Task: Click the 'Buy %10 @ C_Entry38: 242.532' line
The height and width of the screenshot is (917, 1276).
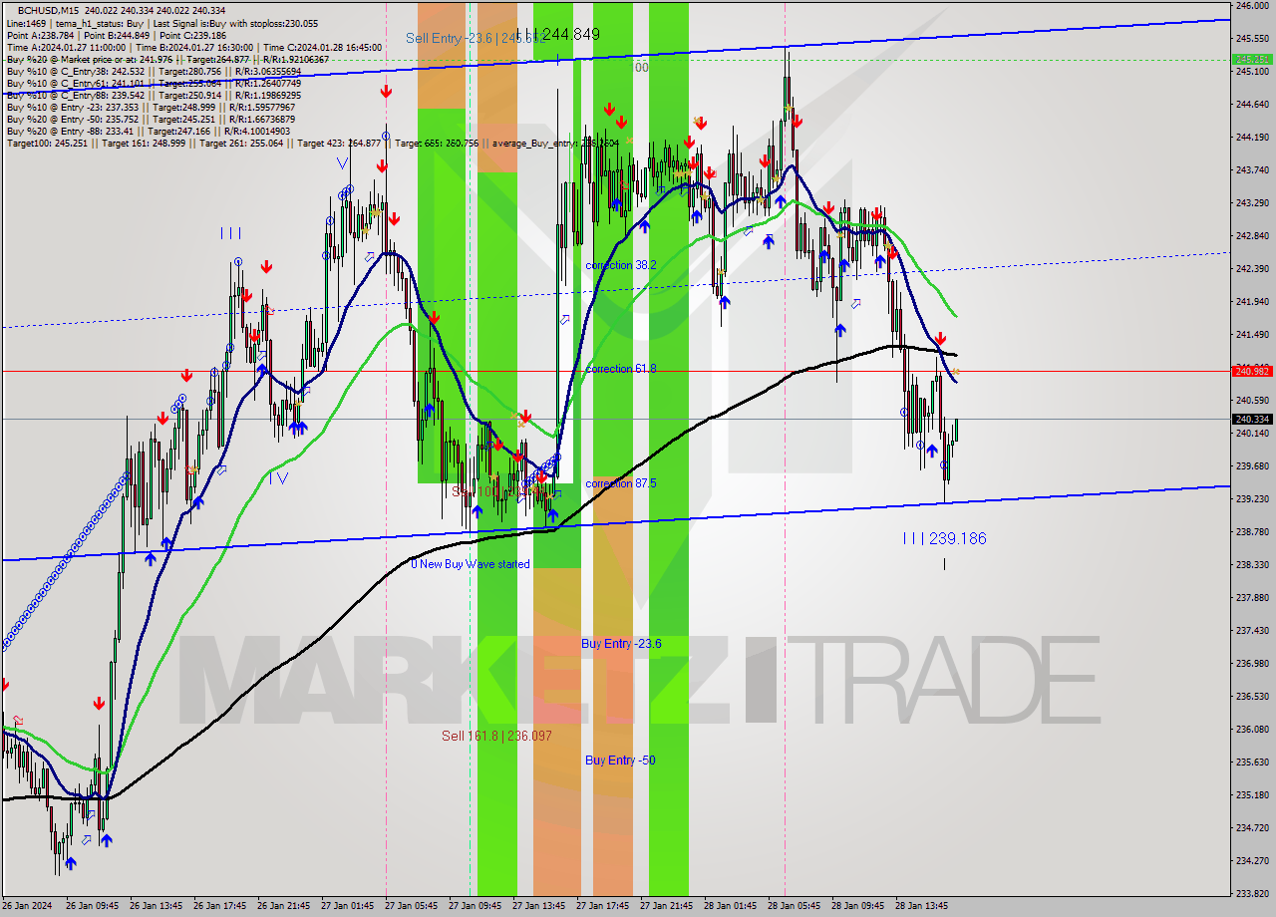Action: point(154,71)
